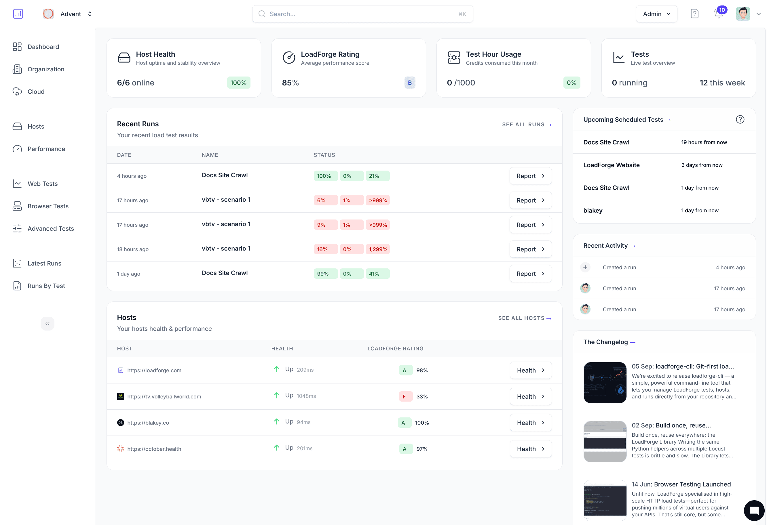Select the Cloud icon in the sidebar

point(18,91)
